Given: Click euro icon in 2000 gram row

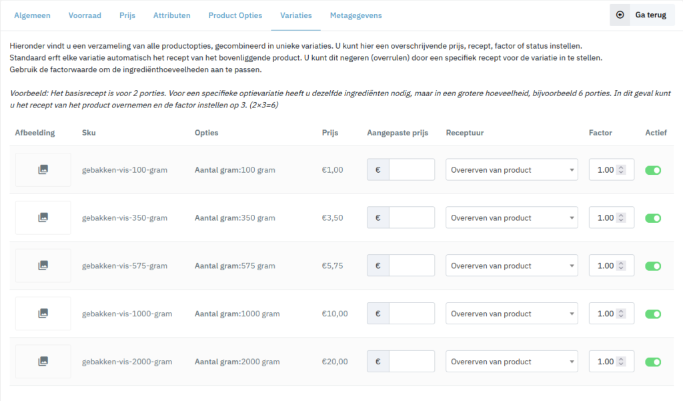Looking at the screenshot, I should pos(378,362).
